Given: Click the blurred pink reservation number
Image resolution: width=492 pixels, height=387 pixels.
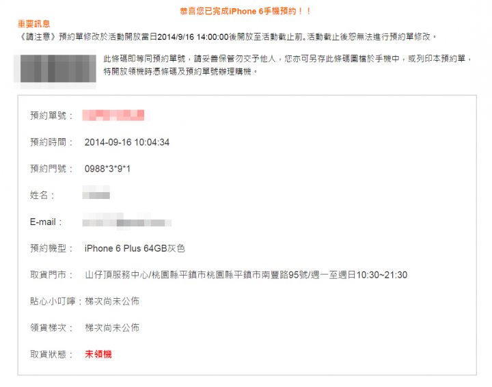Looking at the screenshot, I should pos(113,115).
